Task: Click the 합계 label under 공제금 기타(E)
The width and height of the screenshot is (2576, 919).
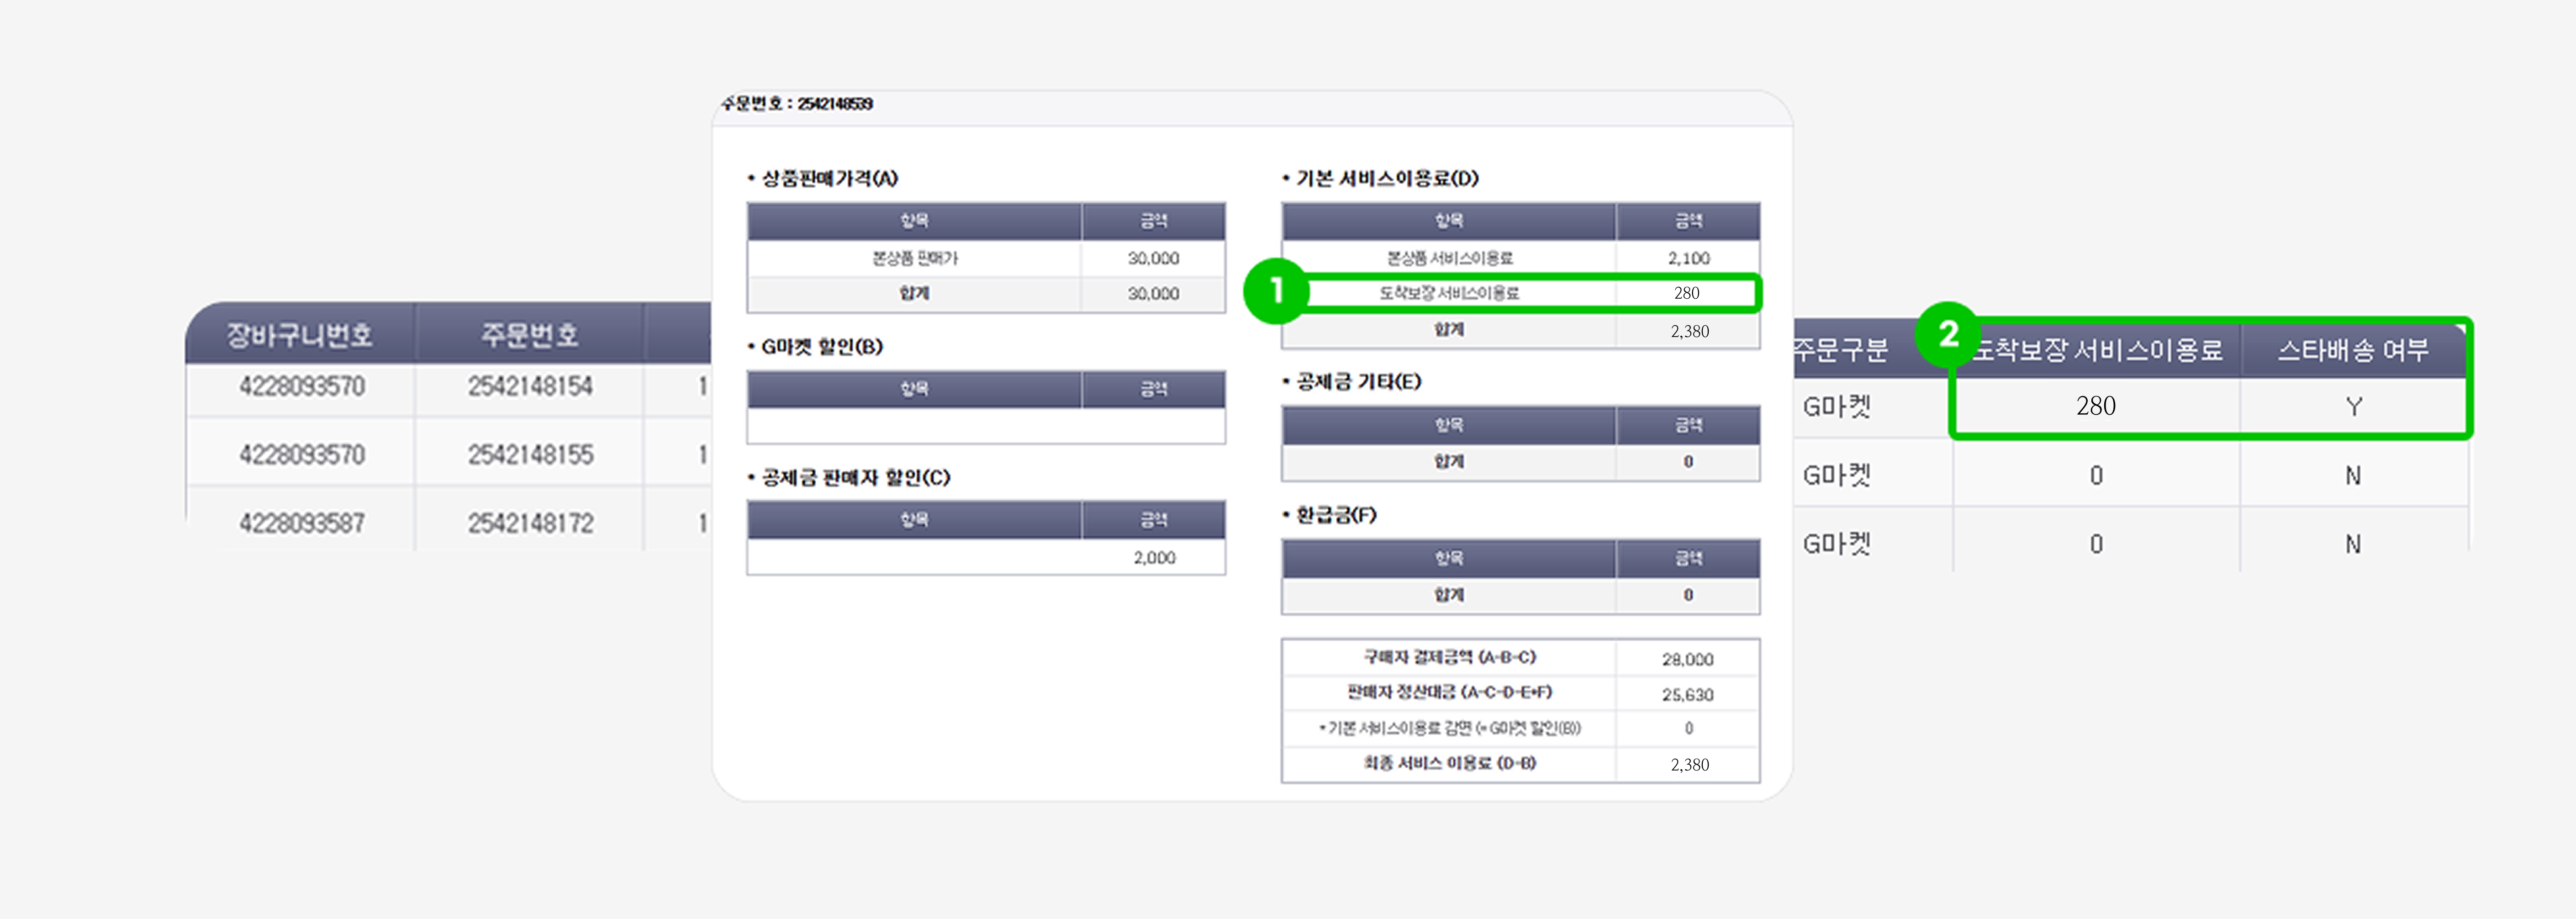Action: (x=1448, y=461)
